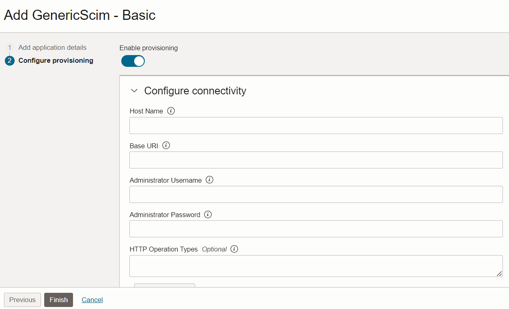509x309 pixels.
Task: Select the Add application details step
Action: point(52,47)
